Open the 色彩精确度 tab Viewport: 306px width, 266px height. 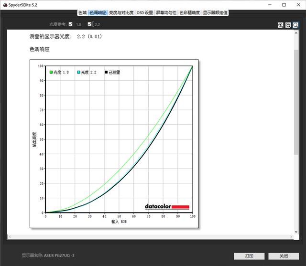pos(189,13)
